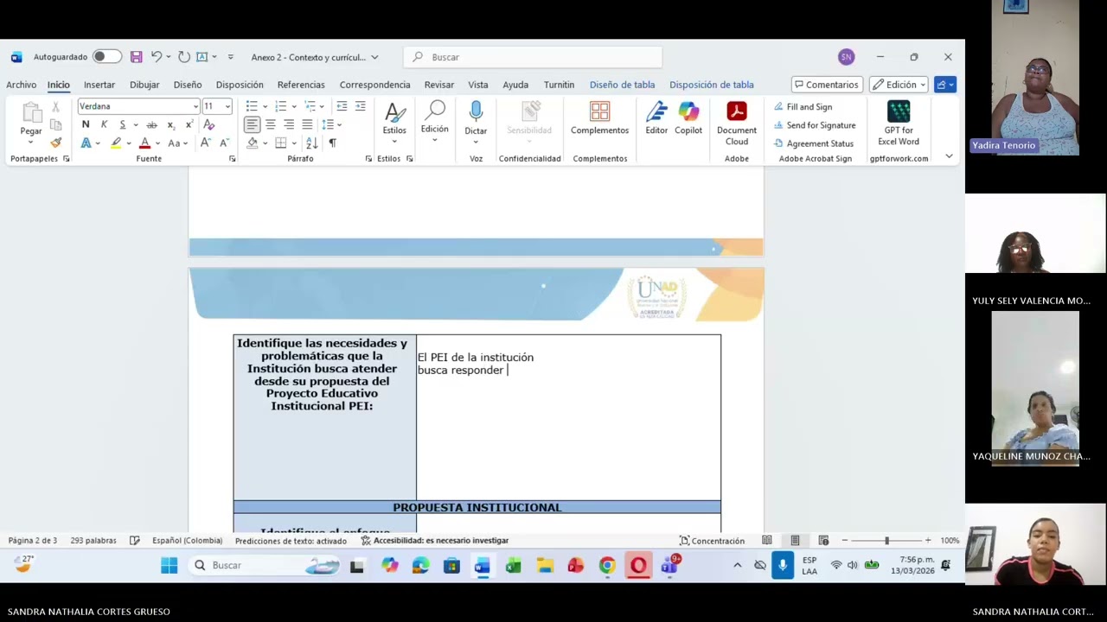1107x622 pixels.
Task: Clear all formatting with the eraser icon
Action: tap(208, 125)
